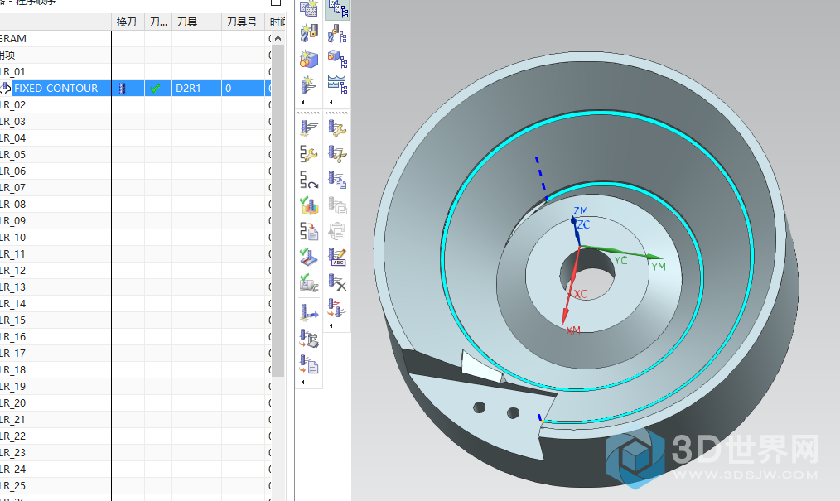Click the XM axis label

573,330
